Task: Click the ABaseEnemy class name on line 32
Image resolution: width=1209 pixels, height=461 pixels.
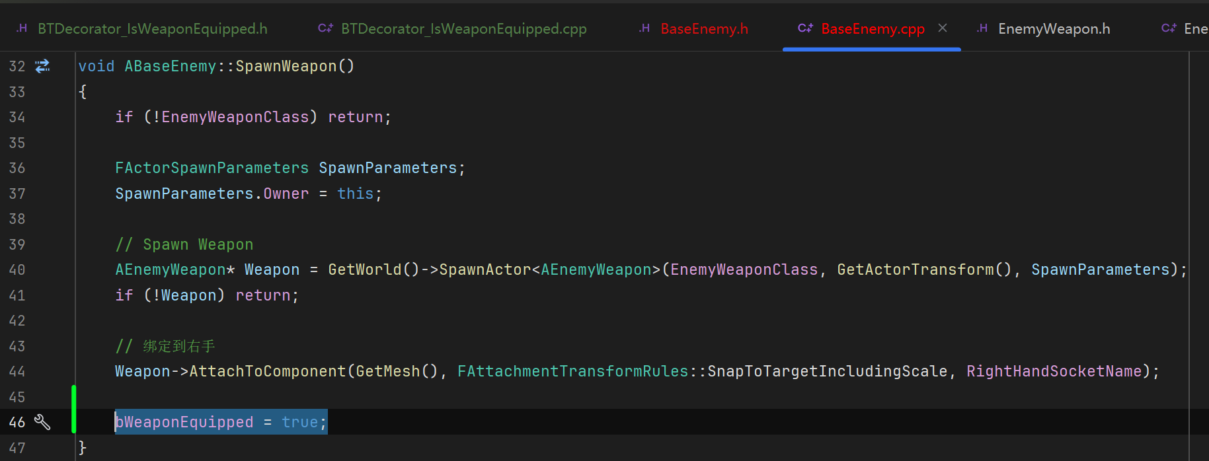Action: (x=171, y=67)
